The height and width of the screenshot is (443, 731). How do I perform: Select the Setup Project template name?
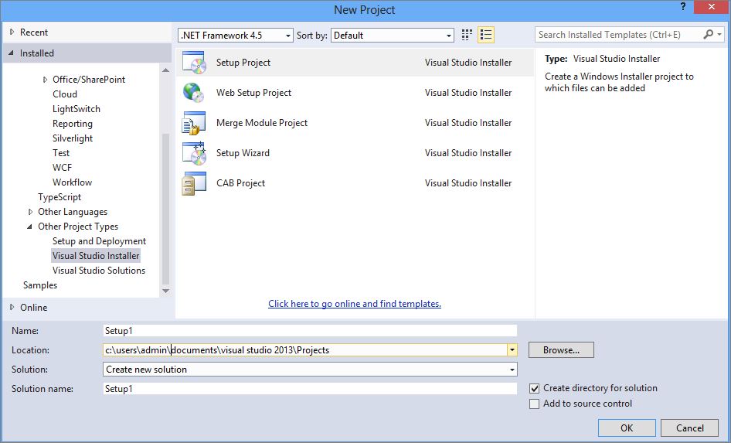[243, 63]
